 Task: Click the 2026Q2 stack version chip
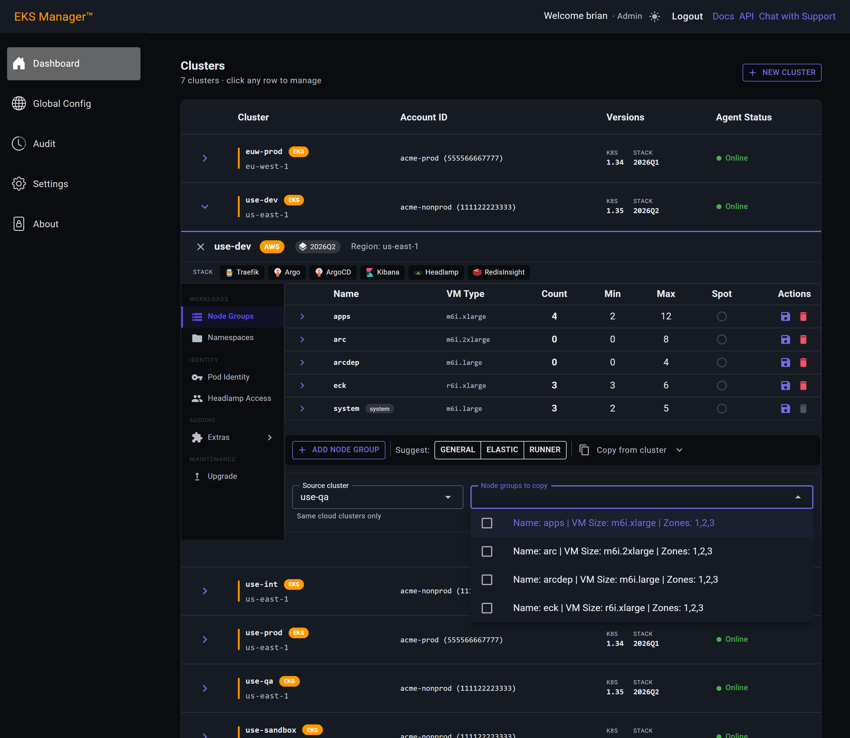click(318, 247)
